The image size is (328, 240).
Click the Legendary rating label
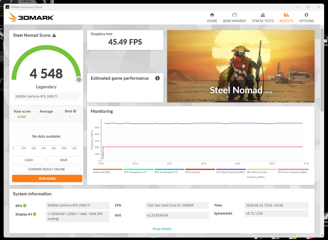click(x=46, y=87)
